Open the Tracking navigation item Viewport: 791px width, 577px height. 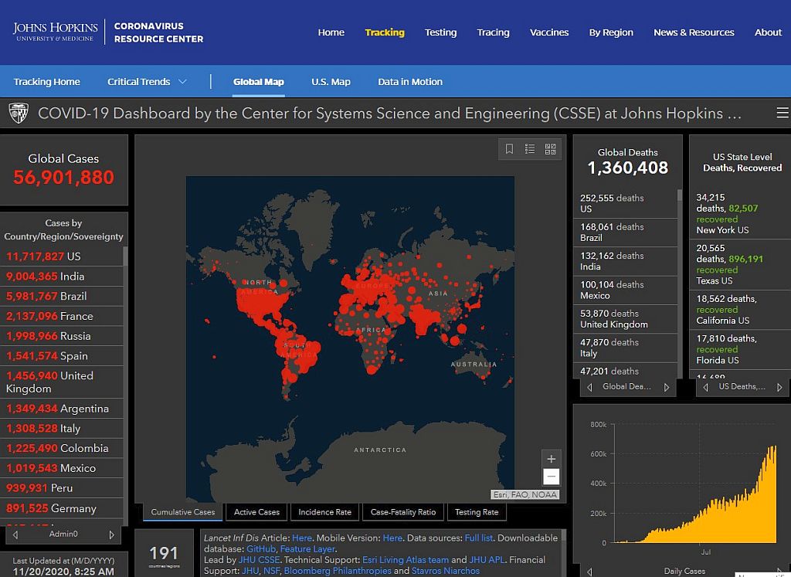point(385,32)
